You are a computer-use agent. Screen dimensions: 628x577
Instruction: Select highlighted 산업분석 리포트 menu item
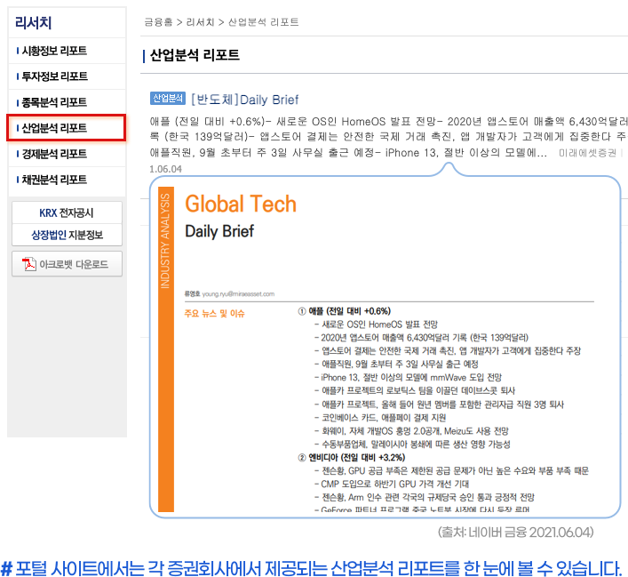tap(54, 129)
